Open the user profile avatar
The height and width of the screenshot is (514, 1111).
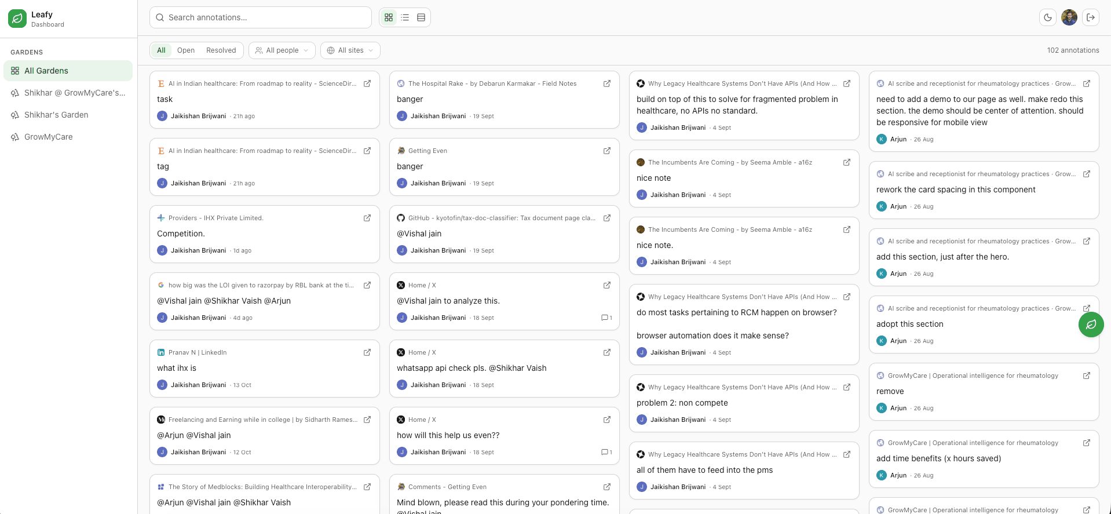[1069, 17]
